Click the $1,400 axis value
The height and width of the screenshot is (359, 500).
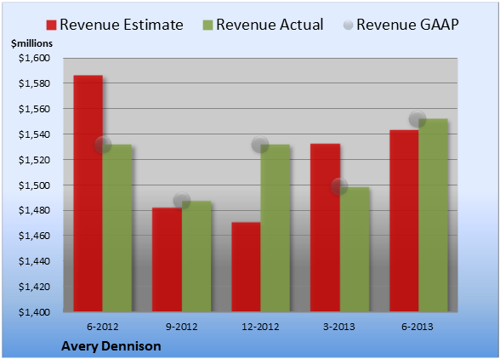tap(34, 312)
